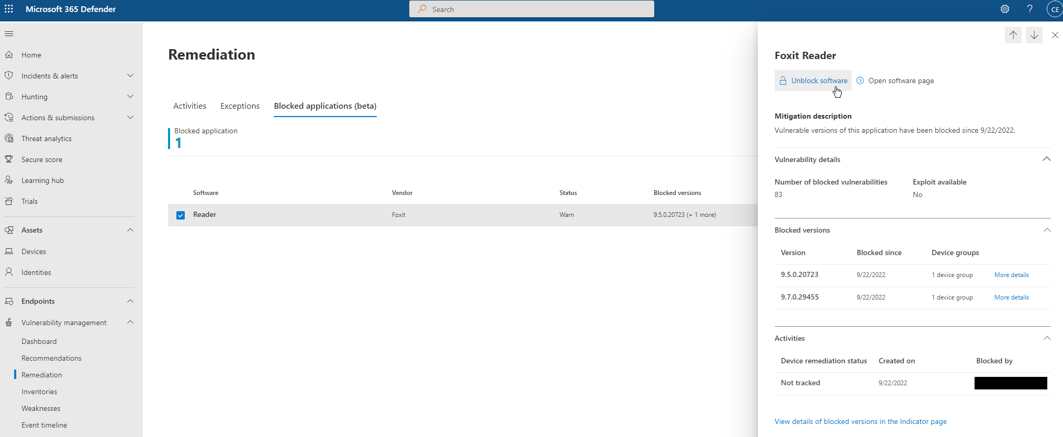
Task: Click the Search input field
Action: [531, 9]
